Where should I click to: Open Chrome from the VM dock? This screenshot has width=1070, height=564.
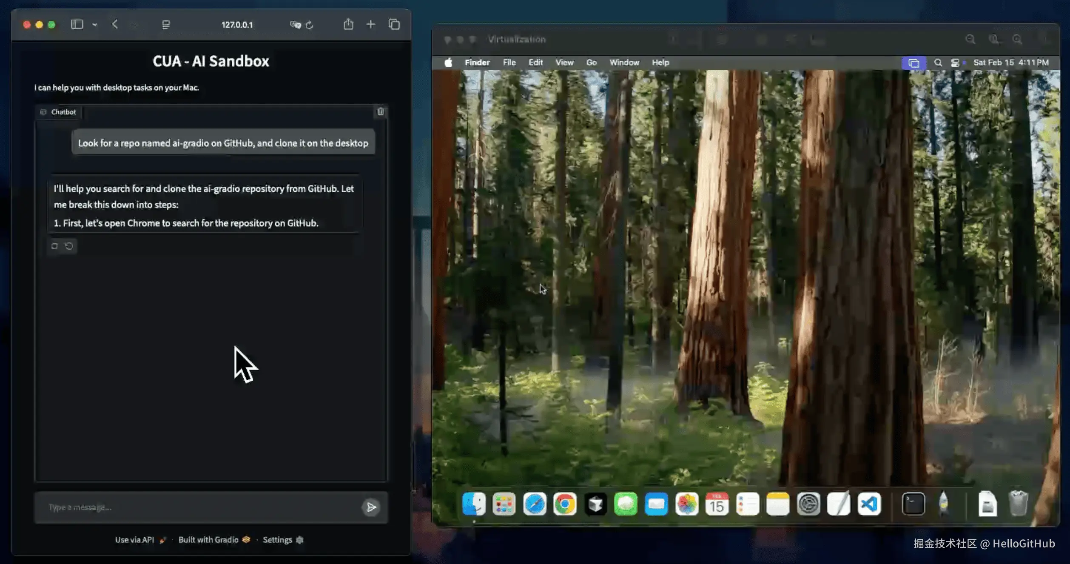(x=565, y=504)
